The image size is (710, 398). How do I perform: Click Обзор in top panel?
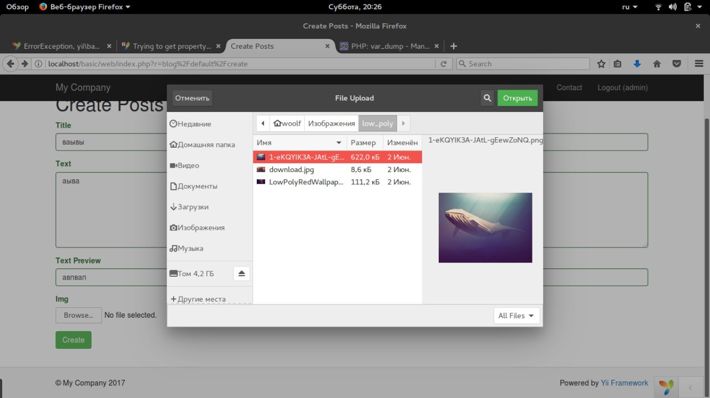17,7
